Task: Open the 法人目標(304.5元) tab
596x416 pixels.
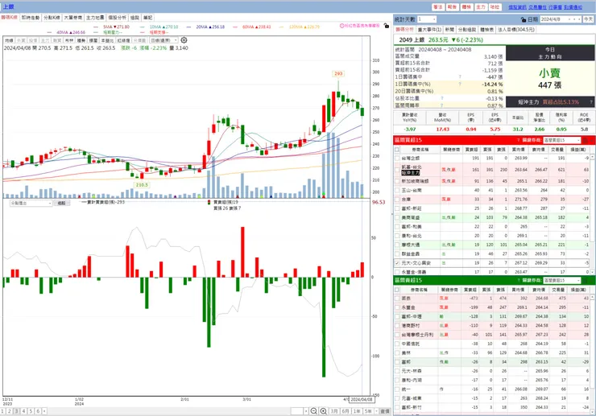Action: click(515, 29)
